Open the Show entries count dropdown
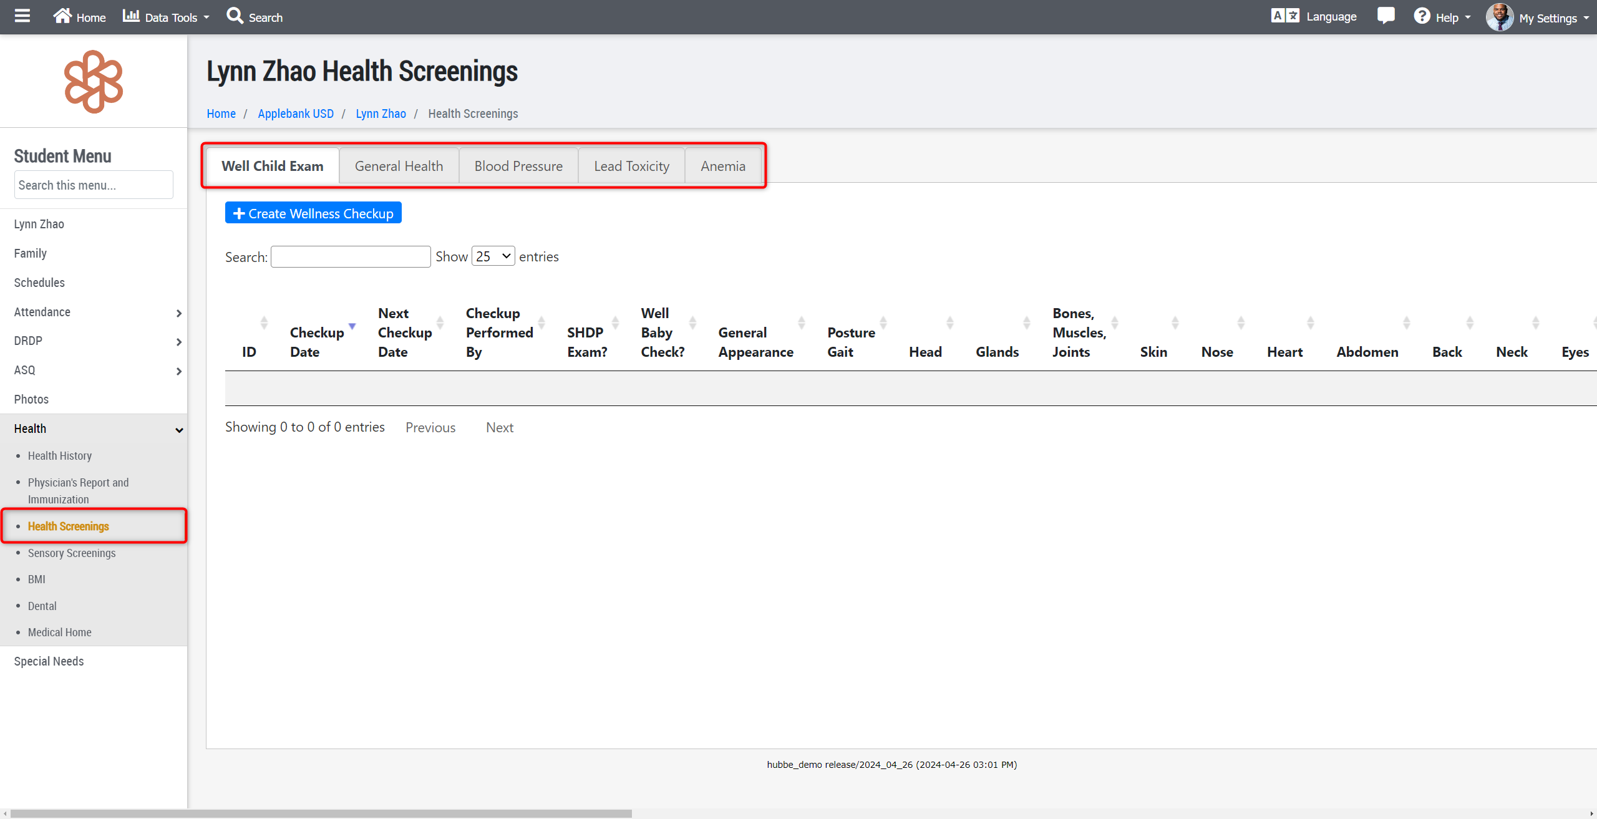 coord(493,256)
